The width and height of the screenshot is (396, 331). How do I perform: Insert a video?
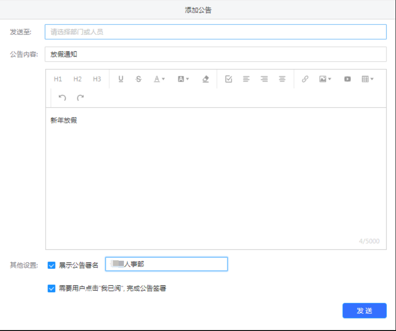pos(348,79)
